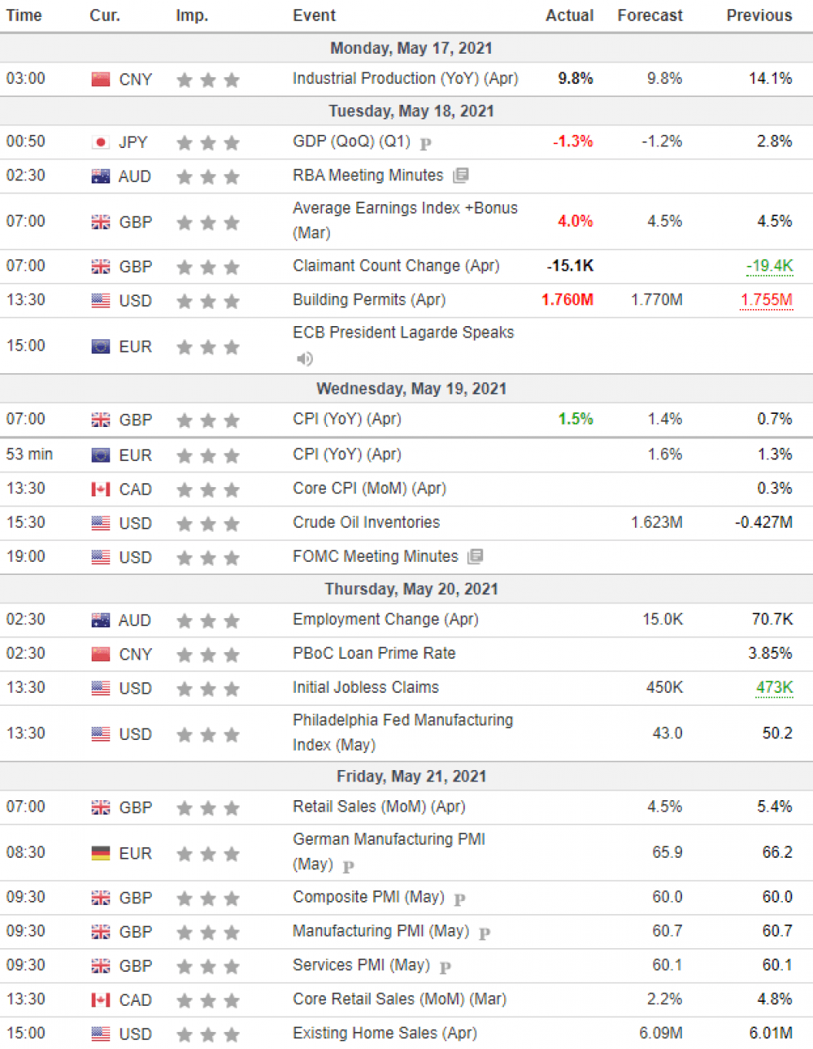This screenshot has height=1049, width=813.
Task: Open the Initial Jobless Claims event
Action: click(366, 688)
